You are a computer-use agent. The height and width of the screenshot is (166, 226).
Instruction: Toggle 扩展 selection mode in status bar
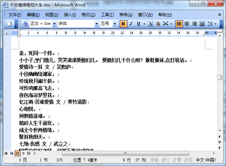pos(177,160)
